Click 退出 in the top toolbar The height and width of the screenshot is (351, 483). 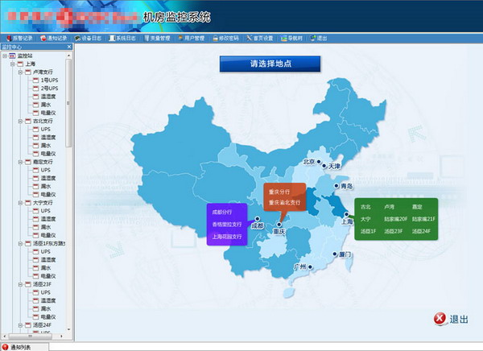tap(322, 38)
